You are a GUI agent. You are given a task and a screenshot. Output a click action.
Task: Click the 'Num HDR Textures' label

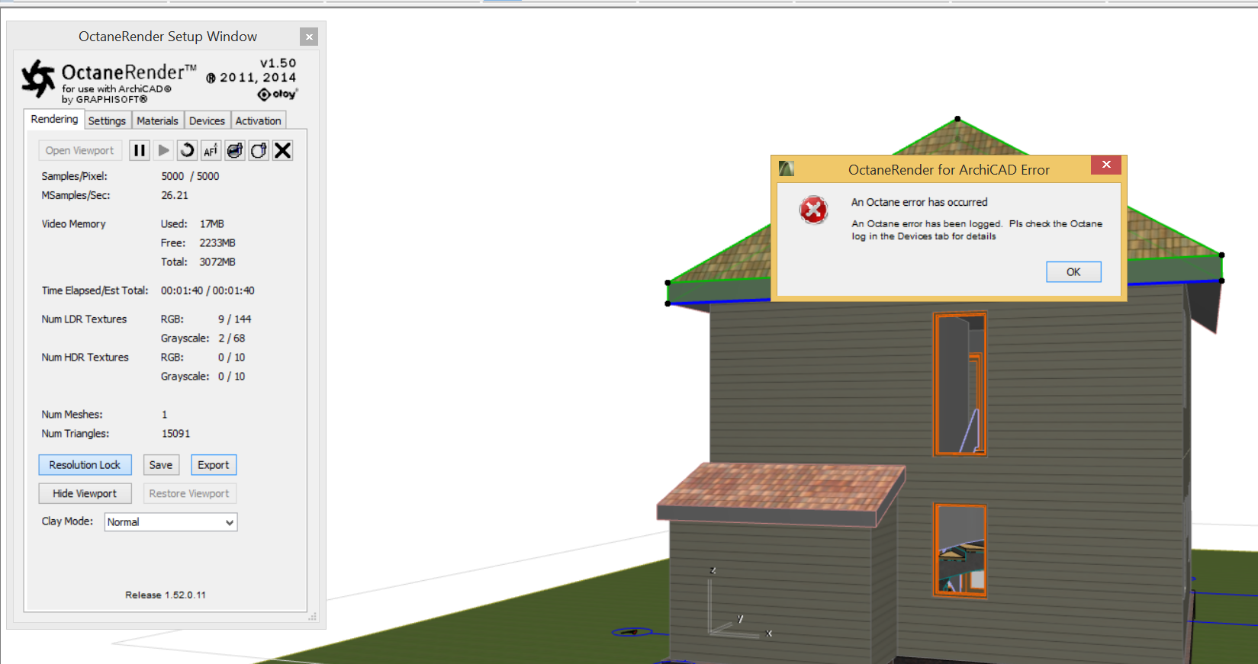click(85, 358)
